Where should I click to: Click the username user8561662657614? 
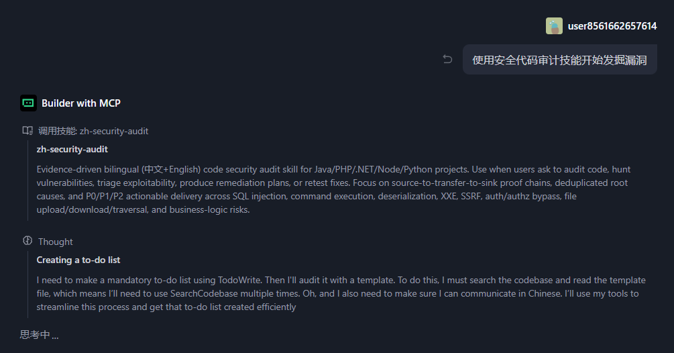612,26
